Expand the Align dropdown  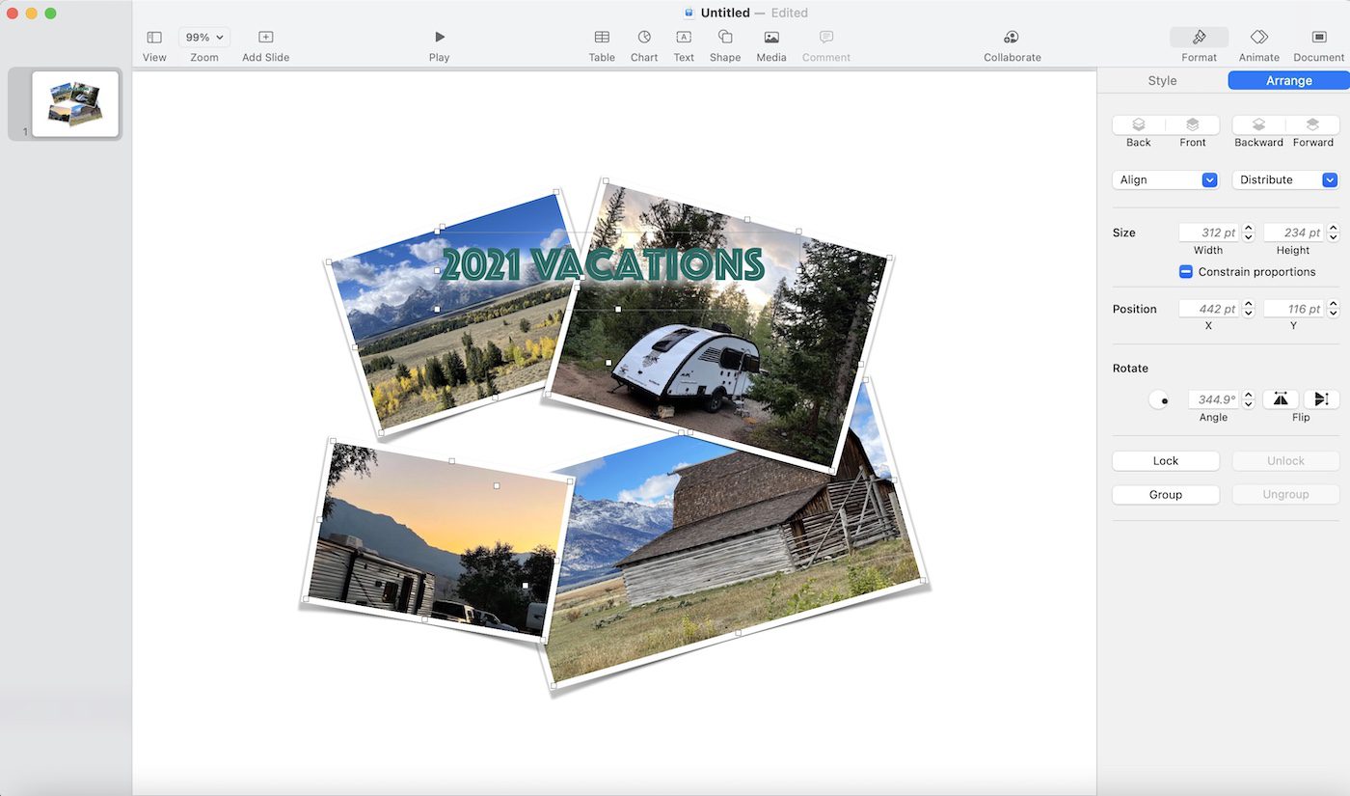tap(1166, 180)
